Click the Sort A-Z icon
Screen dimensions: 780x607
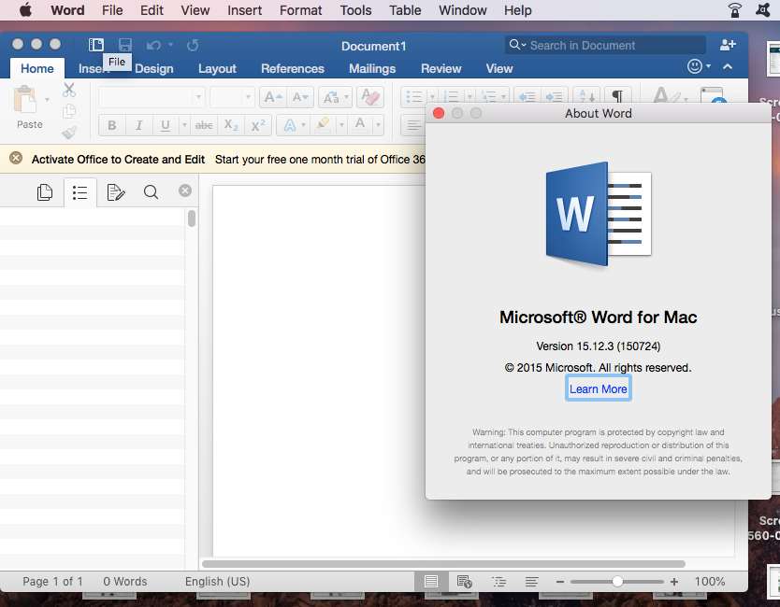click(x=586, y=96)
